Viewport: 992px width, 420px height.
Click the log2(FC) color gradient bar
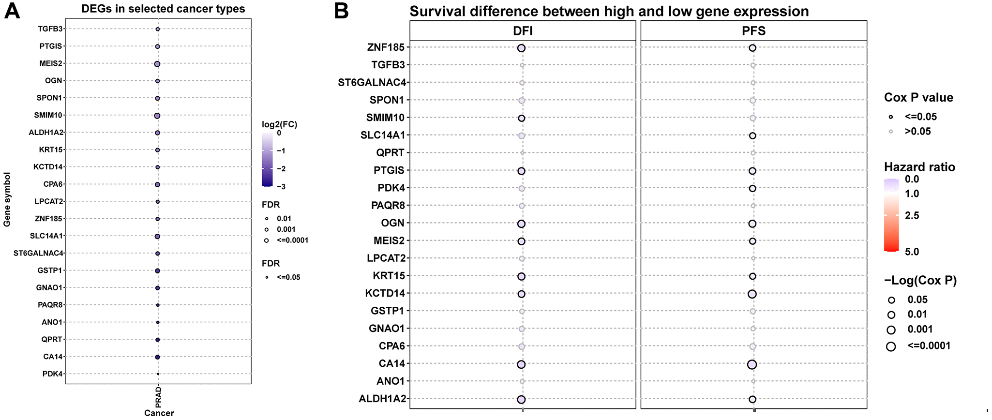pos(267,160)
